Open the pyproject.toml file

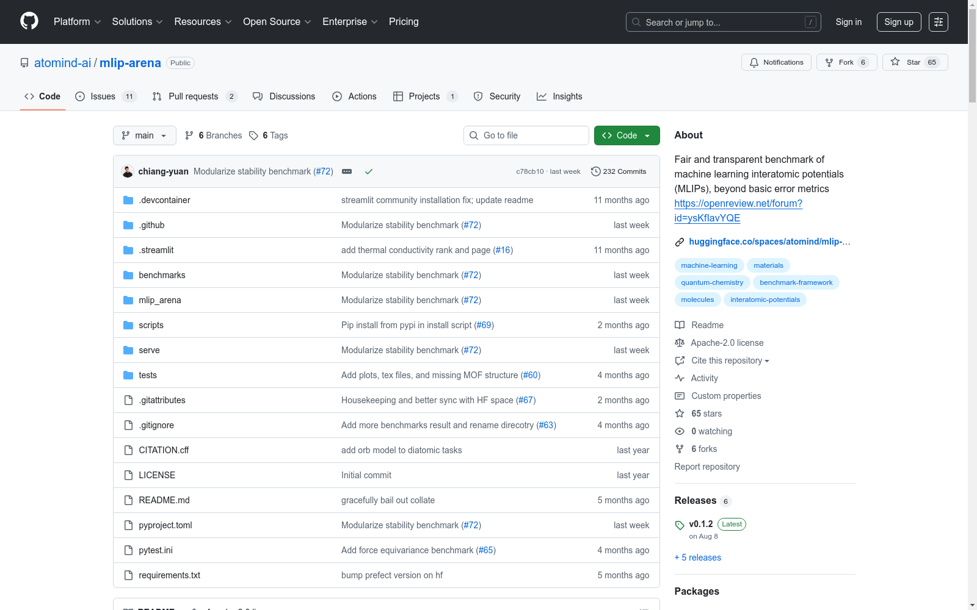coord(165,525)
